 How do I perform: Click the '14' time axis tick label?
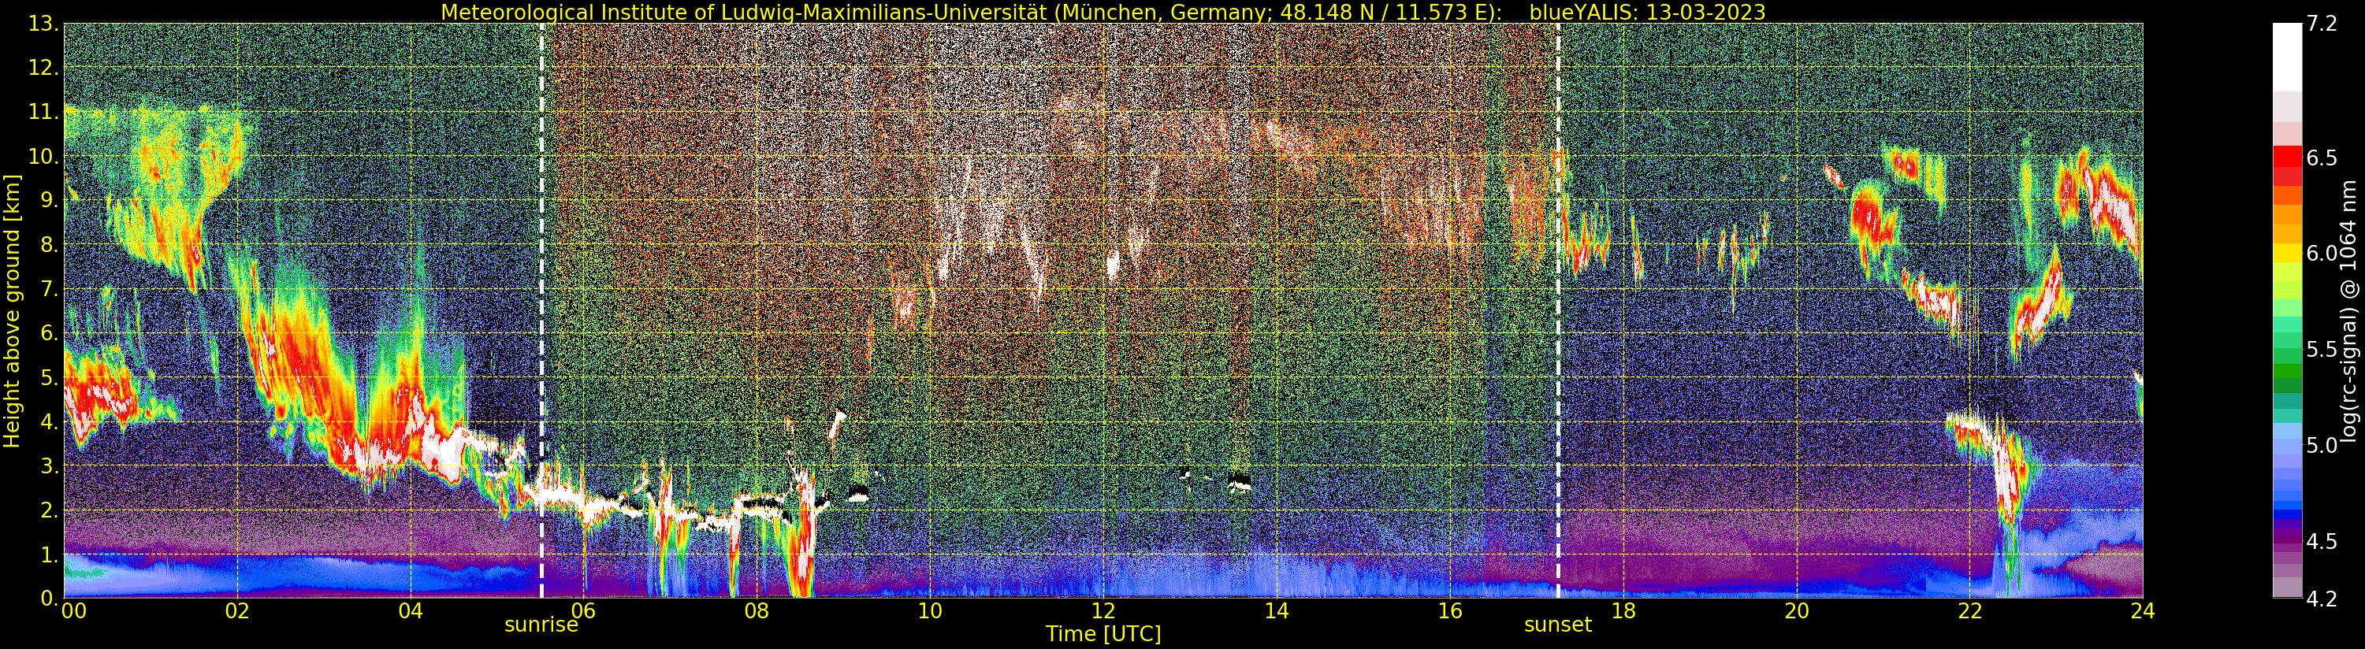coord(1277,610)
